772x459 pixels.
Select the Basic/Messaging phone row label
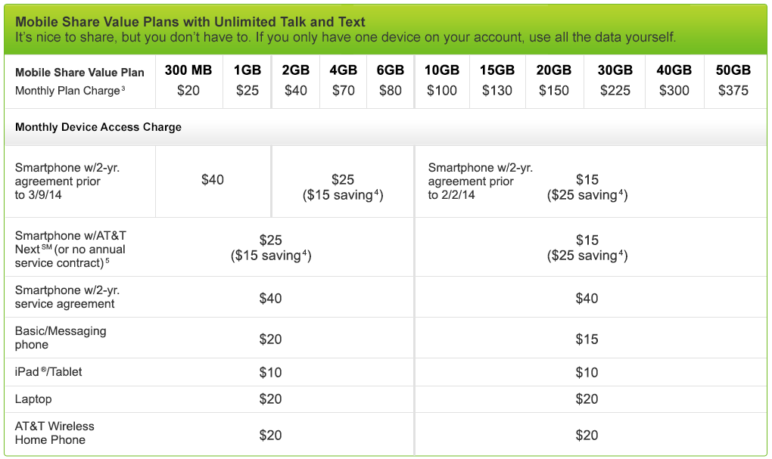click(61, 337)
